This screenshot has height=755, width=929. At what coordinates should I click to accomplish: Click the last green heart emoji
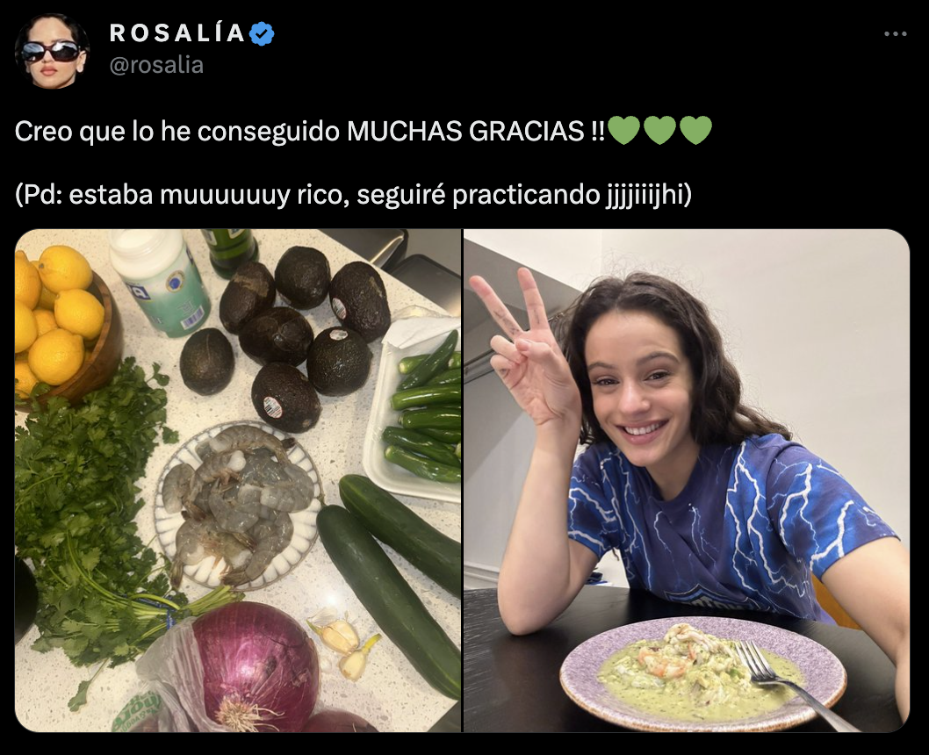(695, 130)
